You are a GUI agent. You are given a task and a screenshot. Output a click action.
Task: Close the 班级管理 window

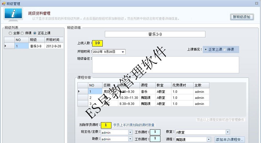pyautogui.click(x=257, y=3)
